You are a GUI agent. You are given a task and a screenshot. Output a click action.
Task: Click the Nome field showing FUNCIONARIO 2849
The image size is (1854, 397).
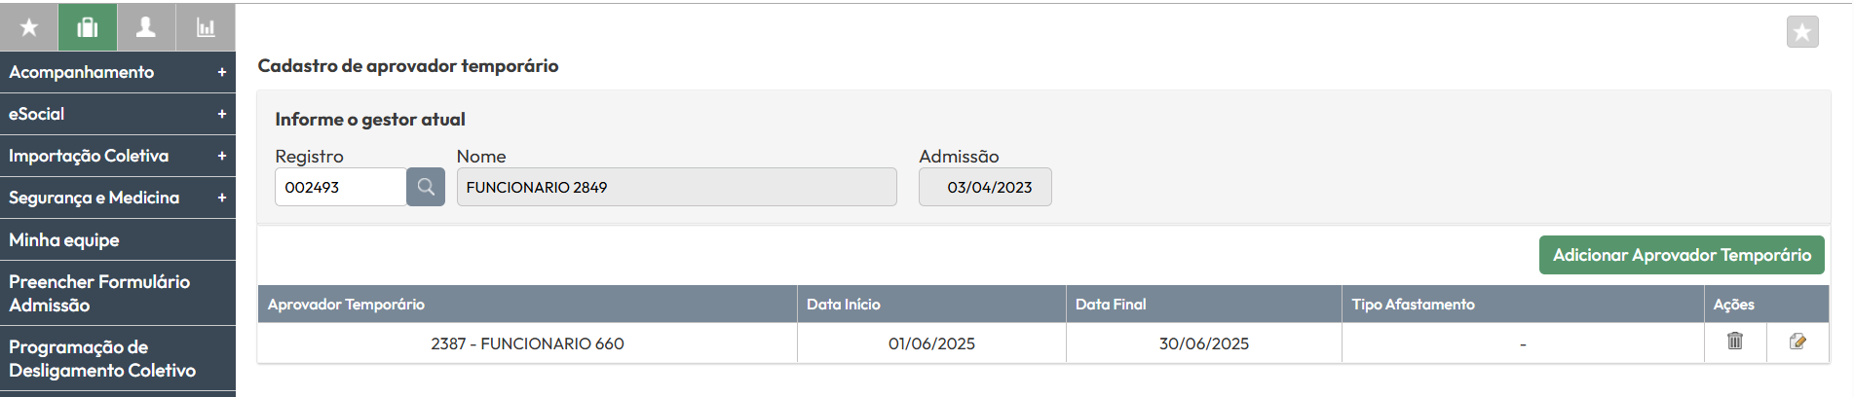click(677, 187)
